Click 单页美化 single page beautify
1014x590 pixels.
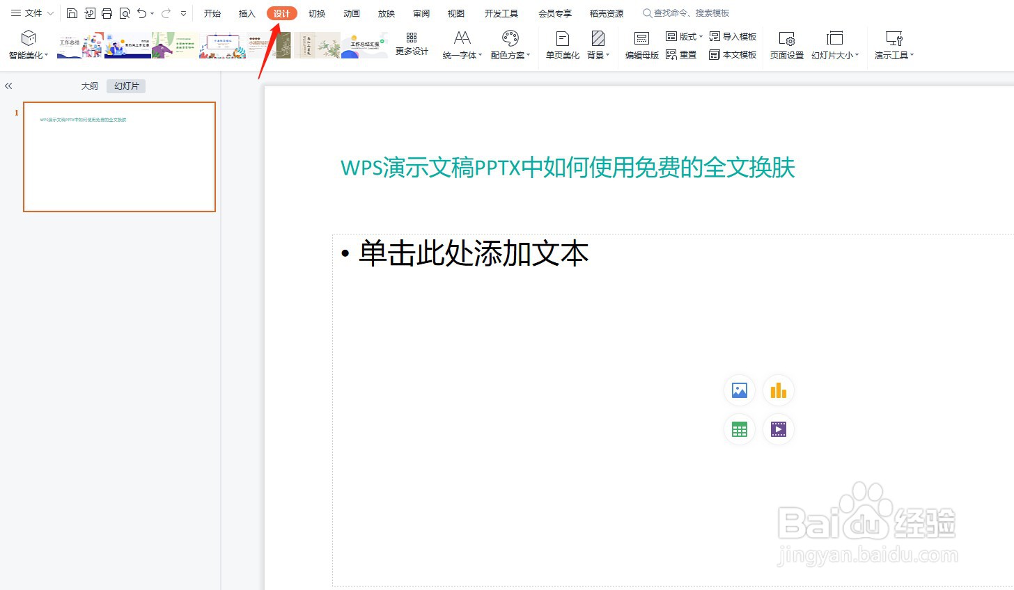point(563,45)
